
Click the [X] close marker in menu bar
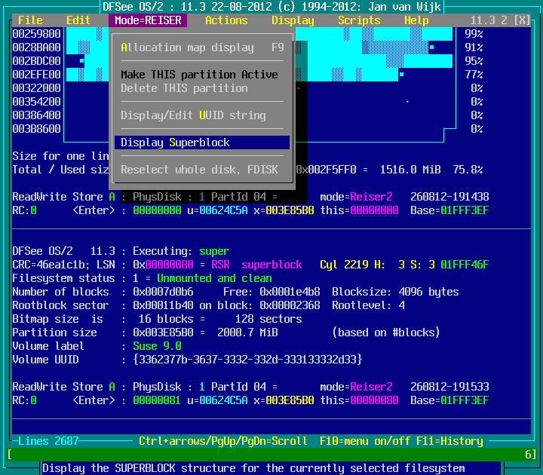[522, 20]
